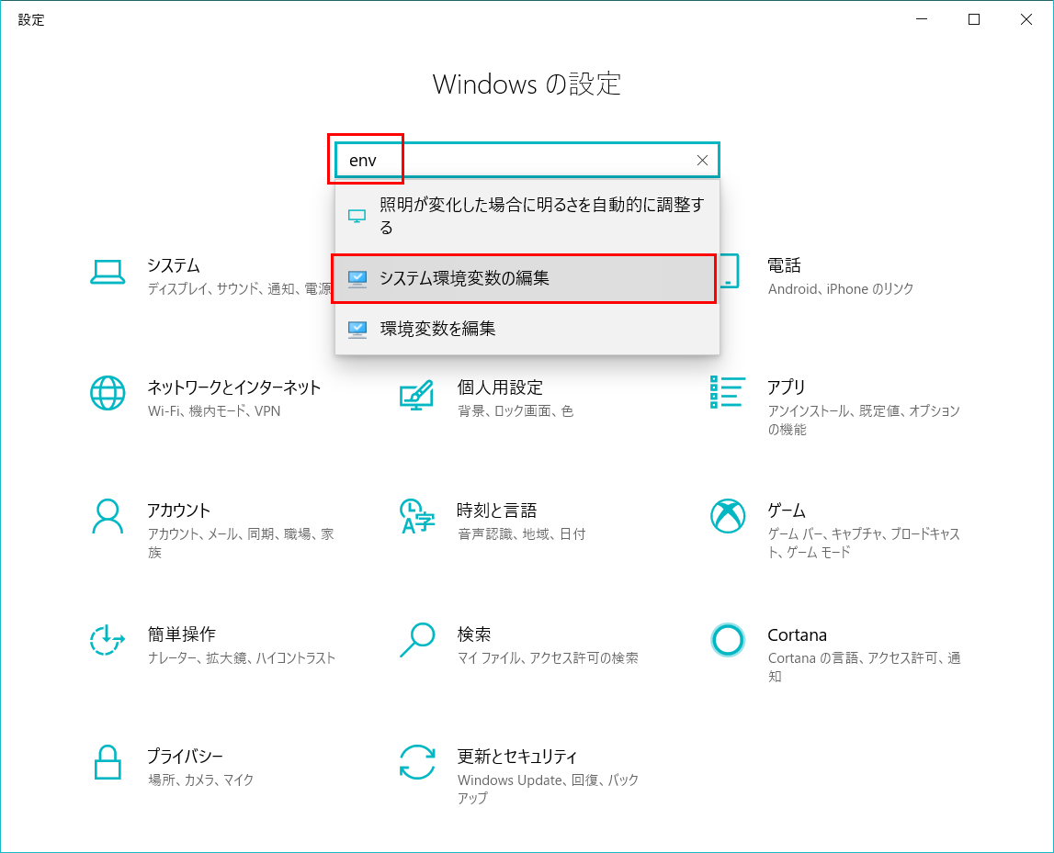Click monitor icon next to 照明が変化した場合
Image resolution: width=1054 pixels, height=853 pixels.
pos(357,217)
